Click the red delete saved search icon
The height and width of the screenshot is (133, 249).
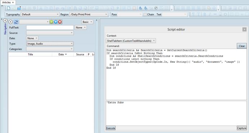pos(60,22)
